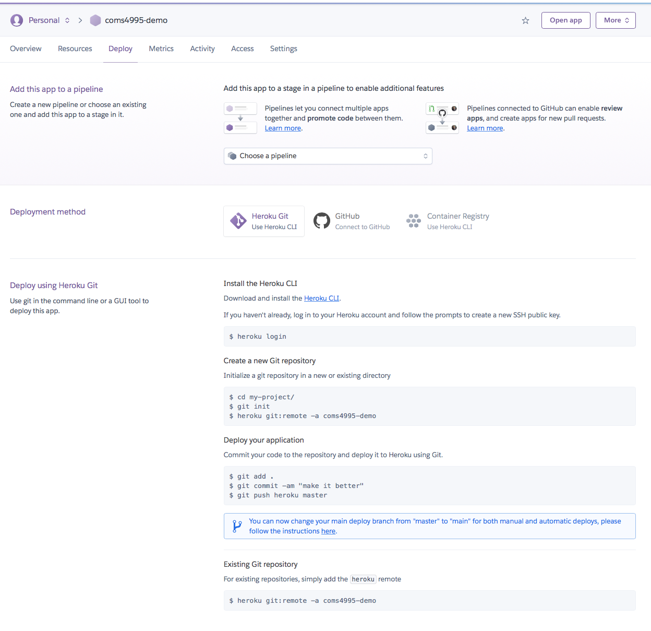Click the inline 'heroku' code label

tap(363, 579)
